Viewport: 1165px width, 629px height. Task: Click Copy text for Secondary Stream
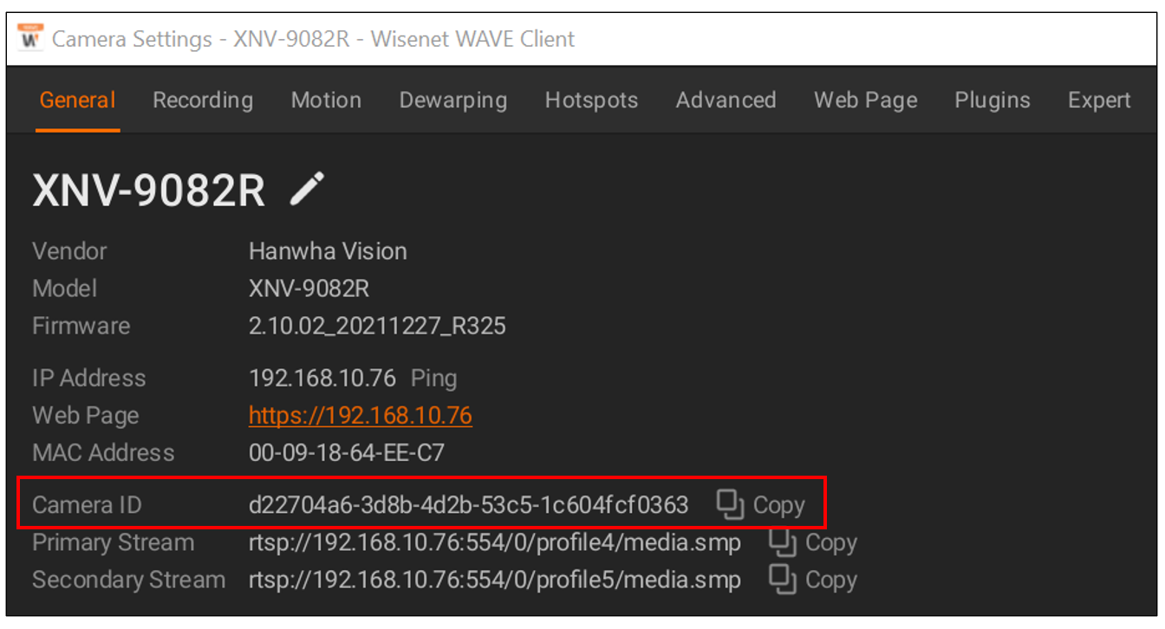pos(831,580)
